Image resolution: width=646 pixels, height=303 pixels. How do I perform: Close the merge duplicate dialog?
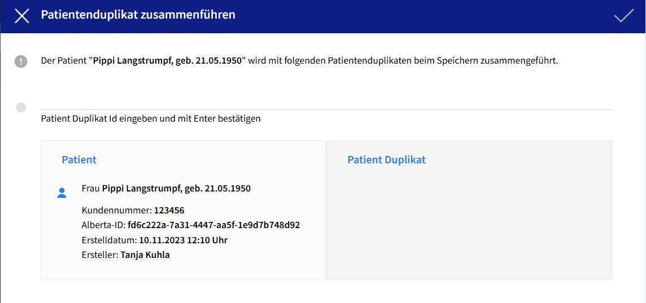[21, 16]
